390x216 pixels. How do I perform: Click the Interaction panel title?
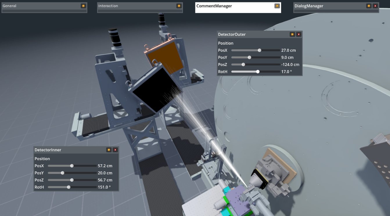point(108,6)
